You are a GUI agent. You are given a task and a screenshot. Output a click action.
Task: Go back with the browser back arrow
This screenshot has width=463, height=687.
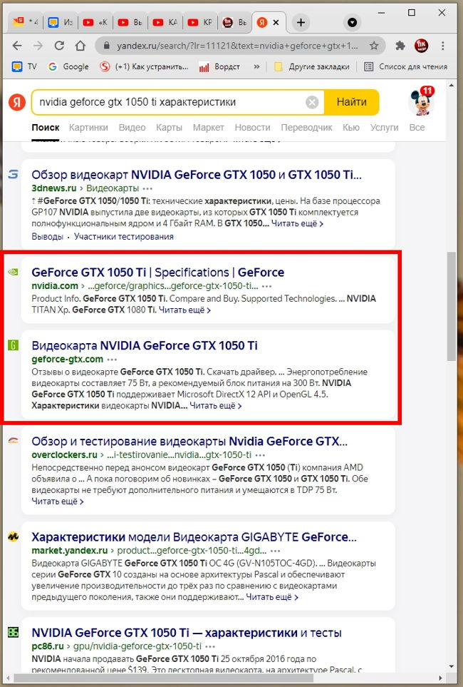17,46
